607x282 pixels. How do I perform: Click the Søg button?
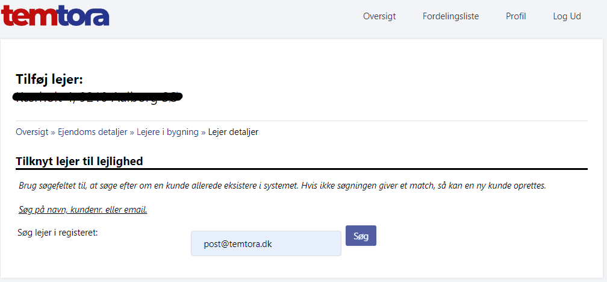click(x=361, y=236)
